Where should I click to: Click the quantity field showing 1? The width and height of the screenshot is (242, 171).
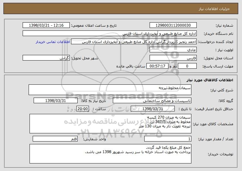(x=168, y=139)
